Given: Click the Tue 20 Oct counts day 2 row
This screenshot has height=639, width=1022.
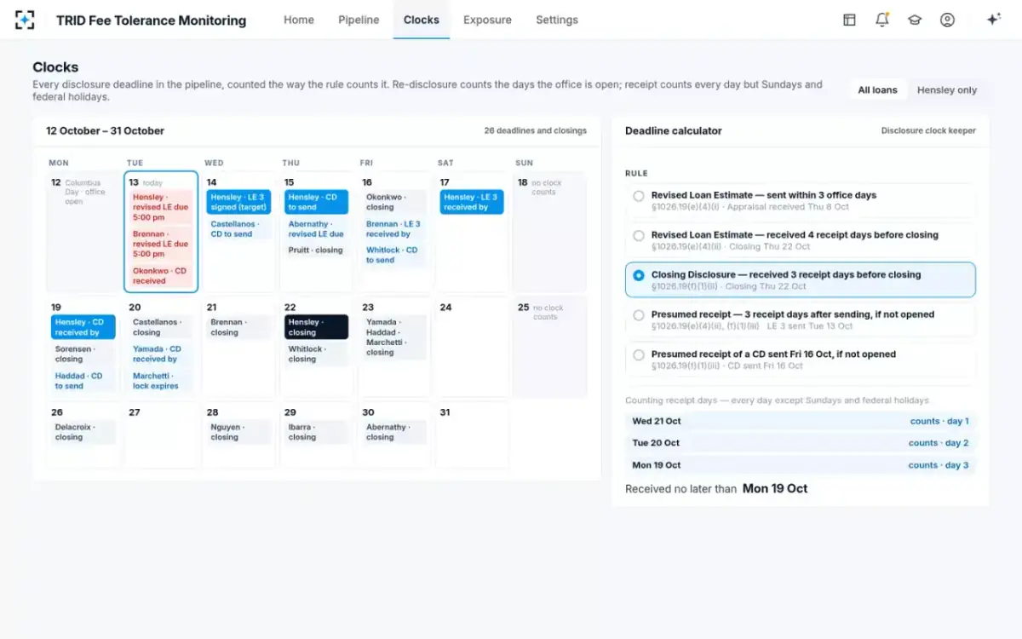Looking at the screenshot, I should coord(801,443).
